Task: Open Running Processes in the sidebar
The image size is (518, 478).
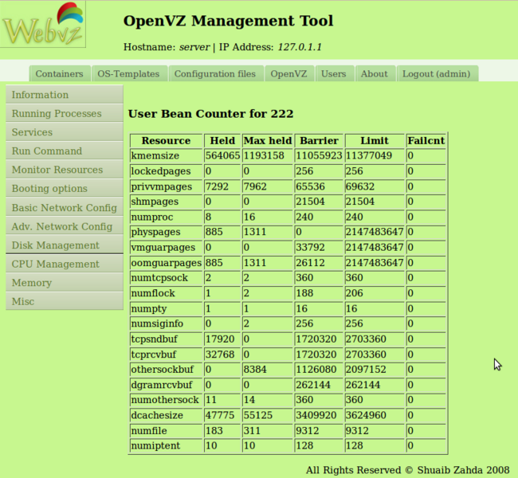Action: pyautogui.click(x=65, y=113)
